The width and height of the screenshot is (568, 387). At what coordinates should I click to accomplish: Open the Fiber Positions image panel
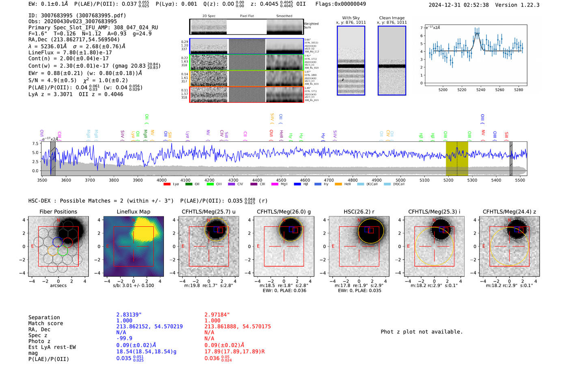coord(58,246)
